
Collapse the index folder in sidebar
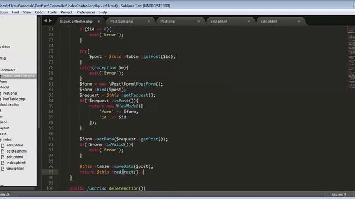pos(7,139)
